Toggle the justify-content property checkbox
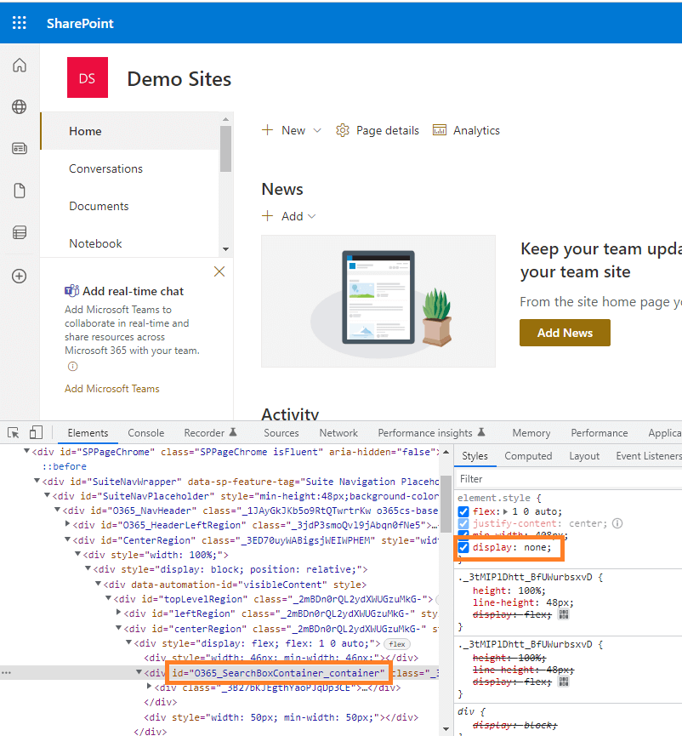The image size is (682, 736). [x=463, y=523]
